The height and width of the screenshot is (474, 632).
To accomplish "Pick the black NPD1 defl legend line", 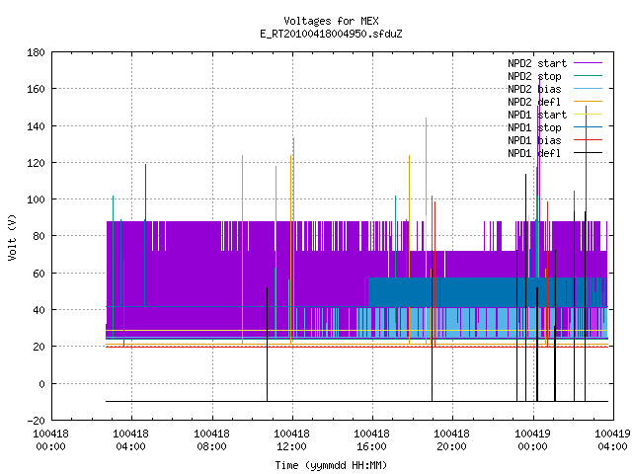I will (589, 153).
